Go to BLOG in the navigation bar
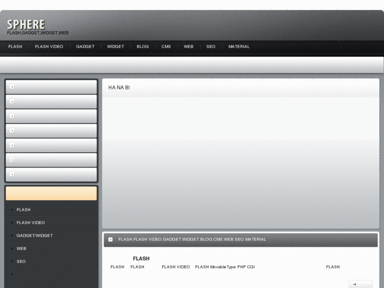Image resolution: width=384 pixels, height=288 pixels. [143, 47]
